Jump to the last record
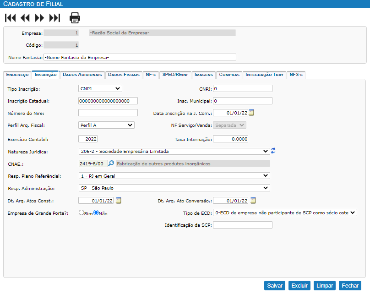Image resolution: width=370 pixels, height=294 pixels. (x=55, y=18)
